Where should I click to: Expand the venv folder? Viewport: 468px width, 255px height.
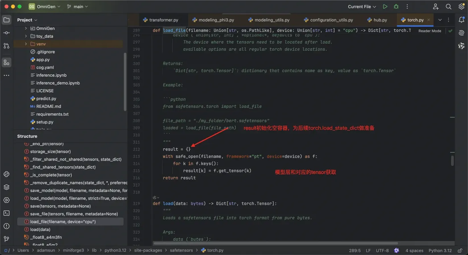click(26, 44)
